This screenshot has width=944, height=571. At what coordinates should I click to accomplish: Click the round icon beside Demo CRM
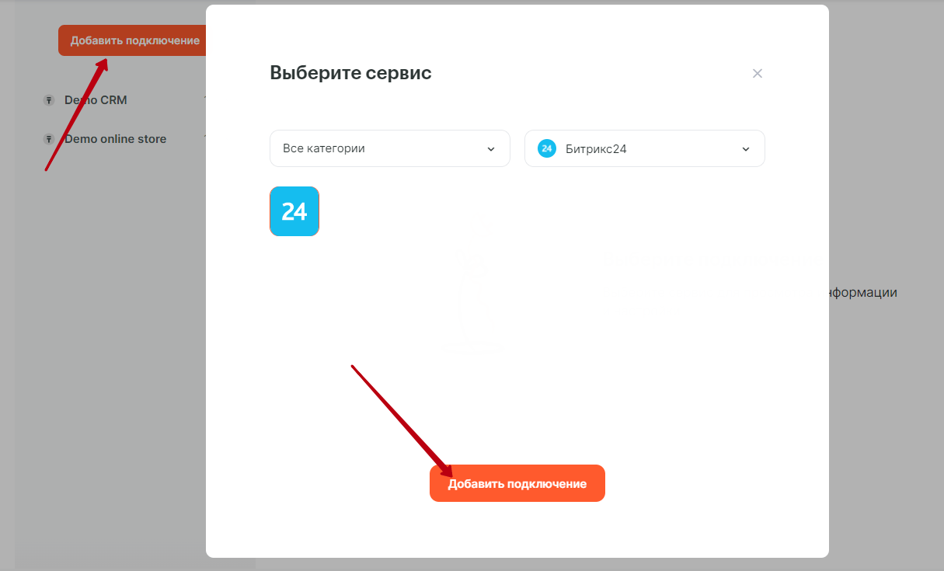(49, 100)
